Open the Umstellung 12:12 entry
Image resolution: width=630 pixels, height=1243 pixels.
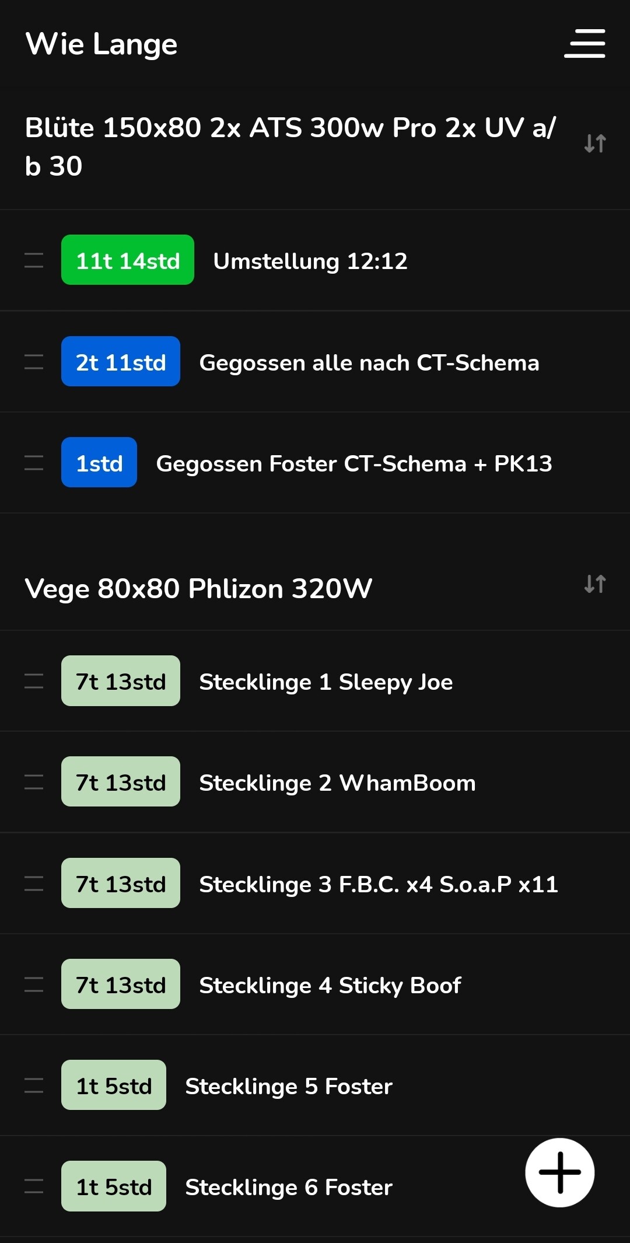pyautogui.click(x=310, y=261)
